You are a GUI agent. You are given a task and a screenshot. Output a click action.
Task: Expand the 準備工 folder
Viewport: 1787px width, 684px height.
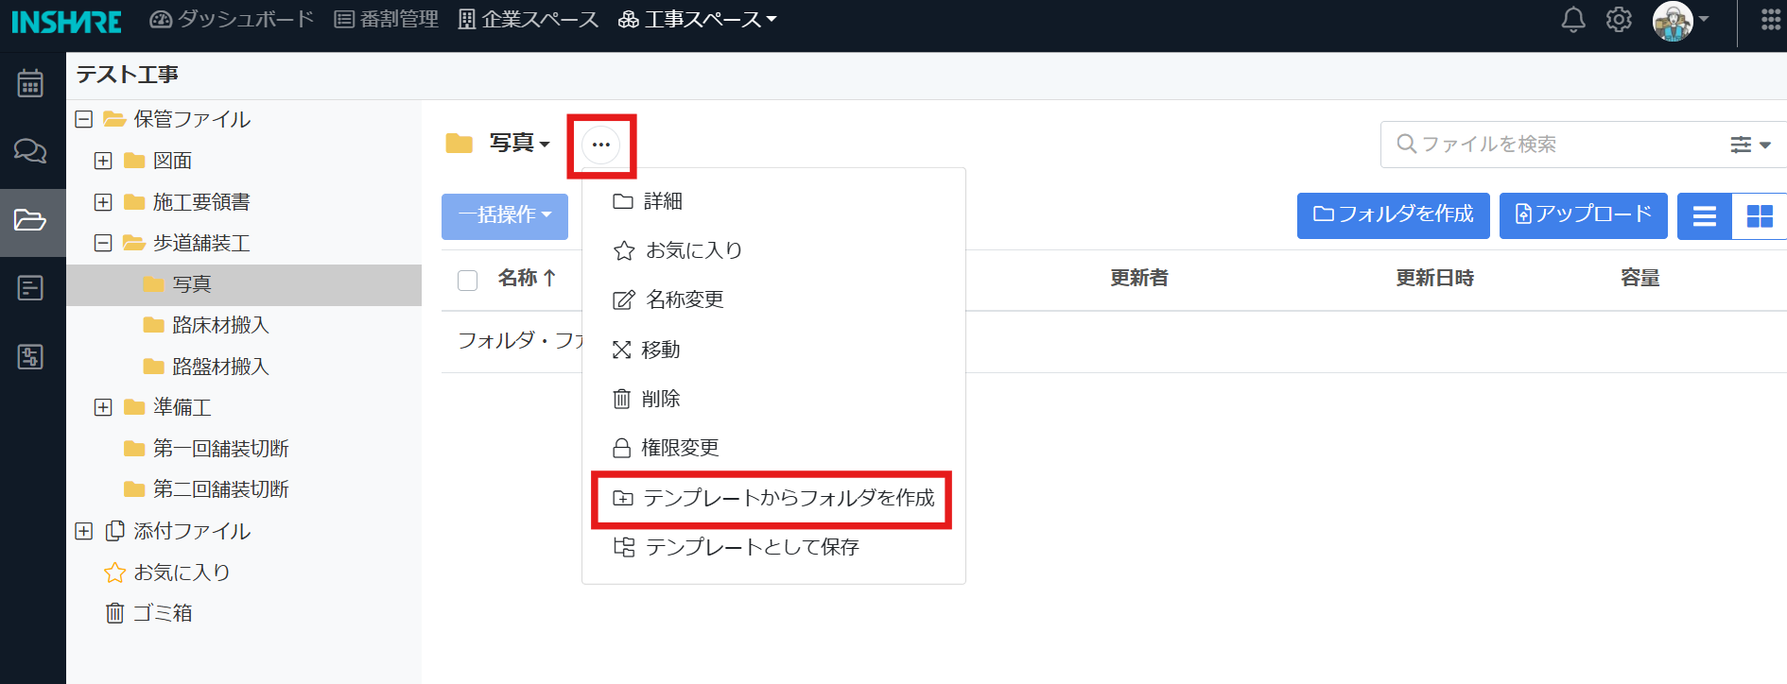103,407
